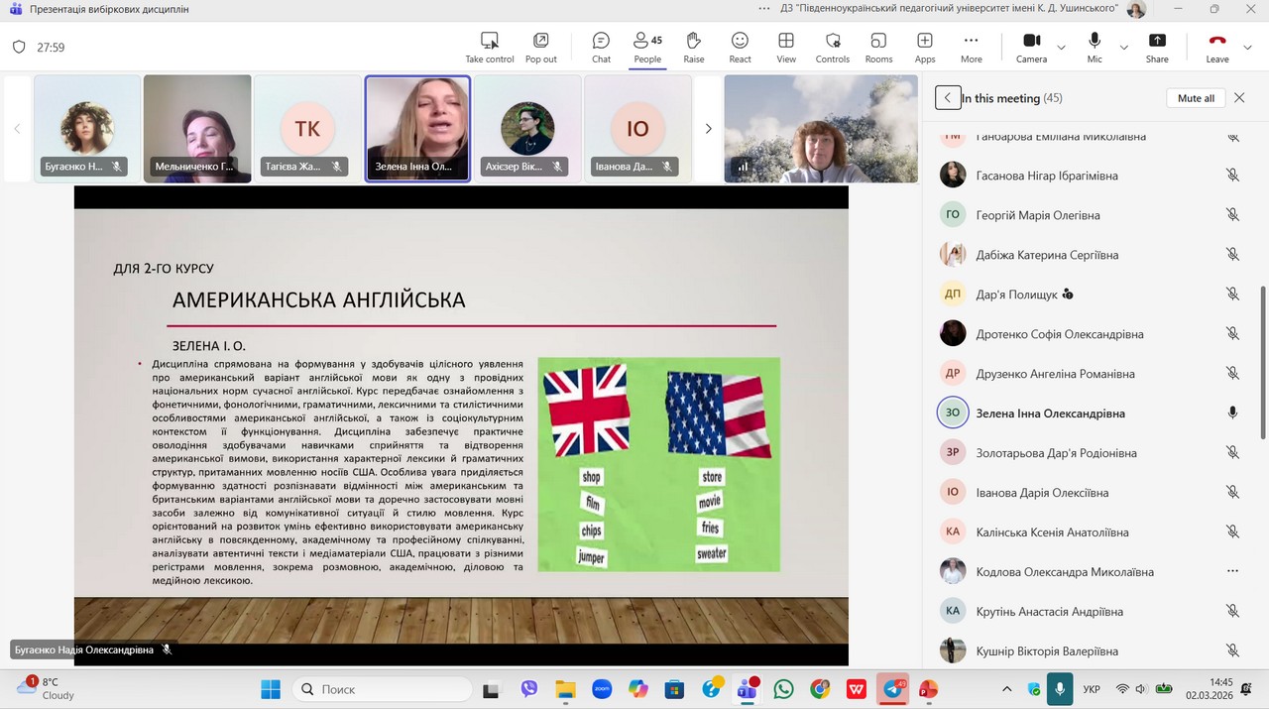Toggle the Mic mute state

click(x=1095, y=47)
